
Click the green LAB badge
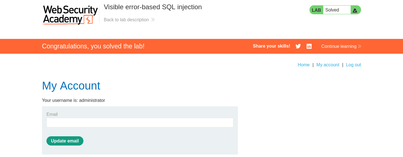coord(316,10)
